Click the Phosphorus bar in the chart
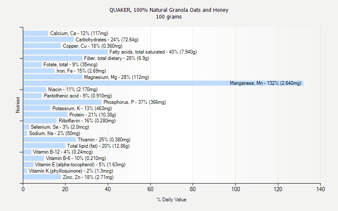The height and width of the screenshot is (211, 338). 62,102
